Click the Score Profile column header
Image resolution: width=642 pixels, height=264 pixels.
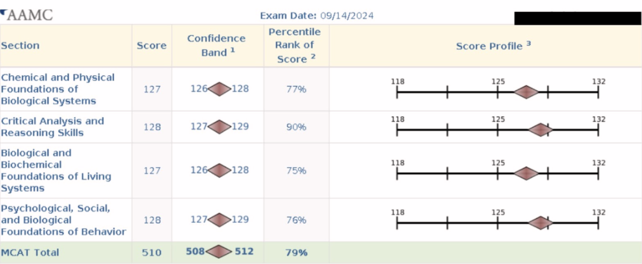[493, 46]
